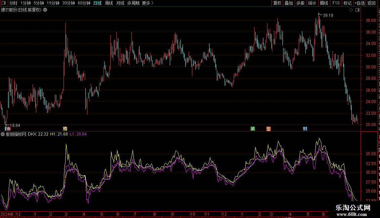The height and width of the screenshot is (218, 380).
Task: Click the 返回 back button
Action: [x=371, y=3]
